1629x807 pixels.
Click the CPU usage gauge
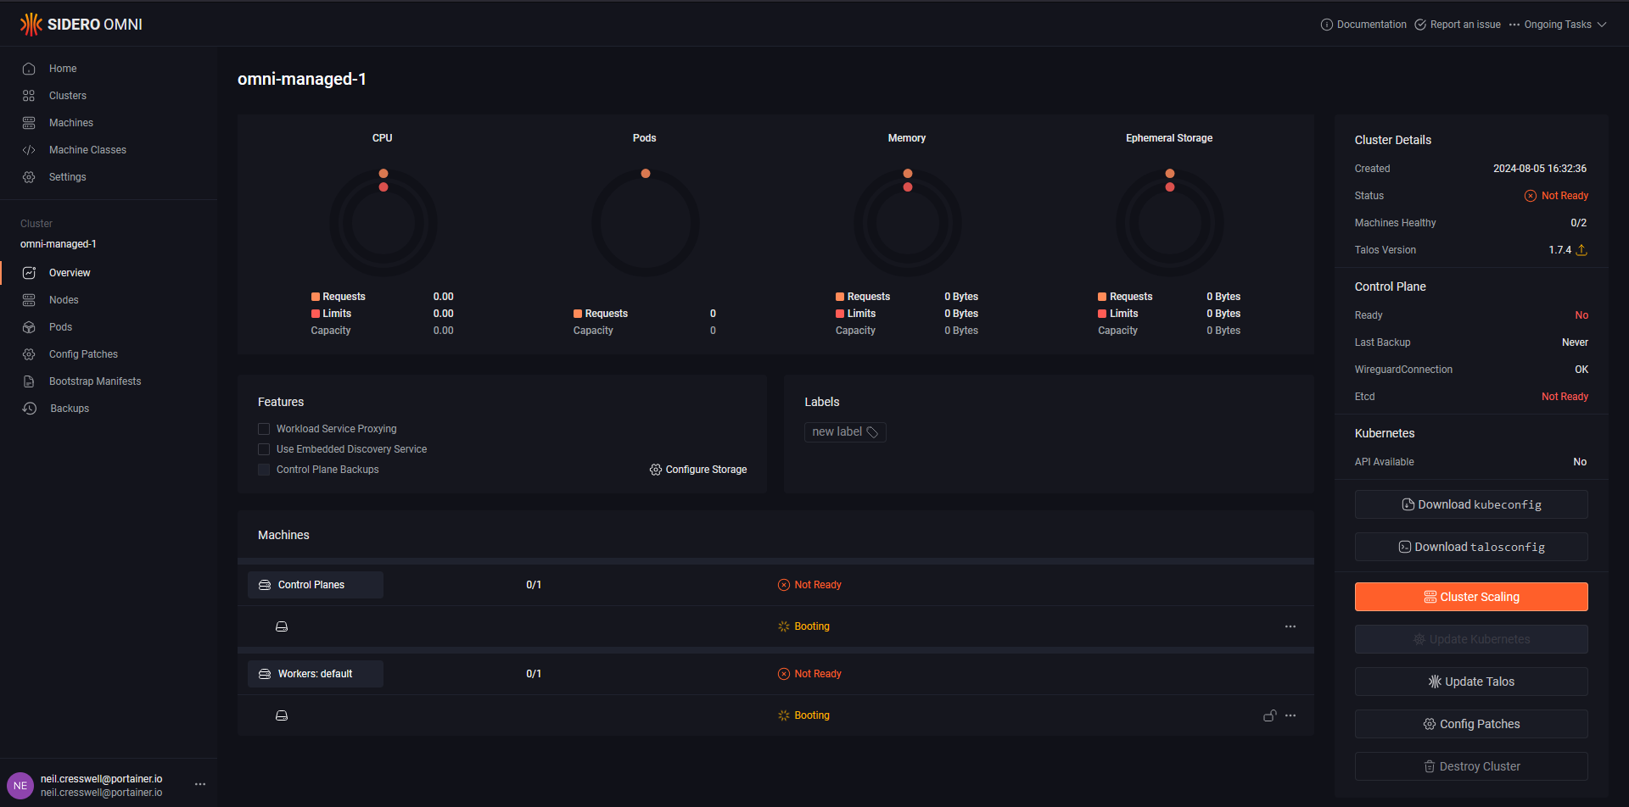(x=383, y=223)
